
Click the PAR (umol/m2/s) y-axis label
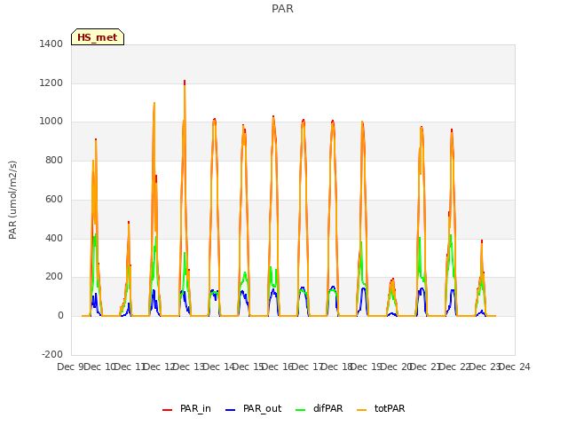[12, 200]
